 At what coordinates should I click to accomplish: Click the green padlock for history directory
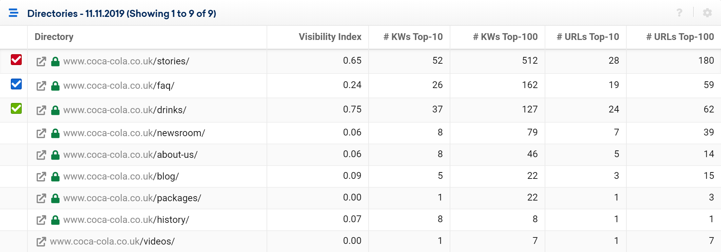click(55, 220)
